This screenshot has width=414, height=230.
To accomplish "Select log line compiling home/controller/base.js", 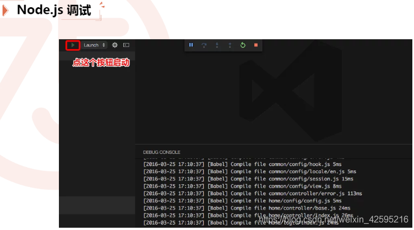I will click(x=247, y=208).
